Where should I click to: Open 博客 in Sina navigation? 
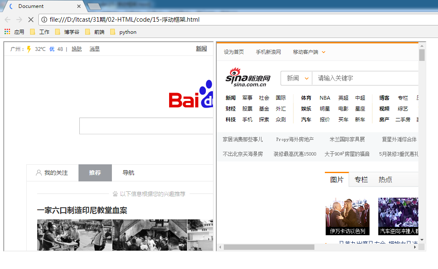pos(384,98)
